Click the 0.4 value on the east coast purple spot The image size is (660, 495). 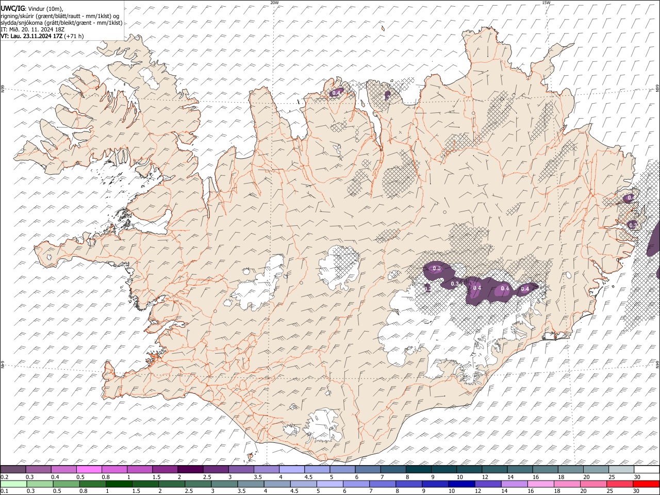pyautogui.click(x=631, y=198)
